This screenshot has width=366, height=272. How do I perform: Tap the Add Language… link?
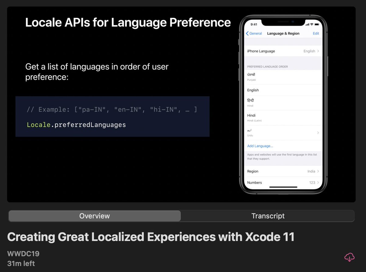tap(260, 146)
